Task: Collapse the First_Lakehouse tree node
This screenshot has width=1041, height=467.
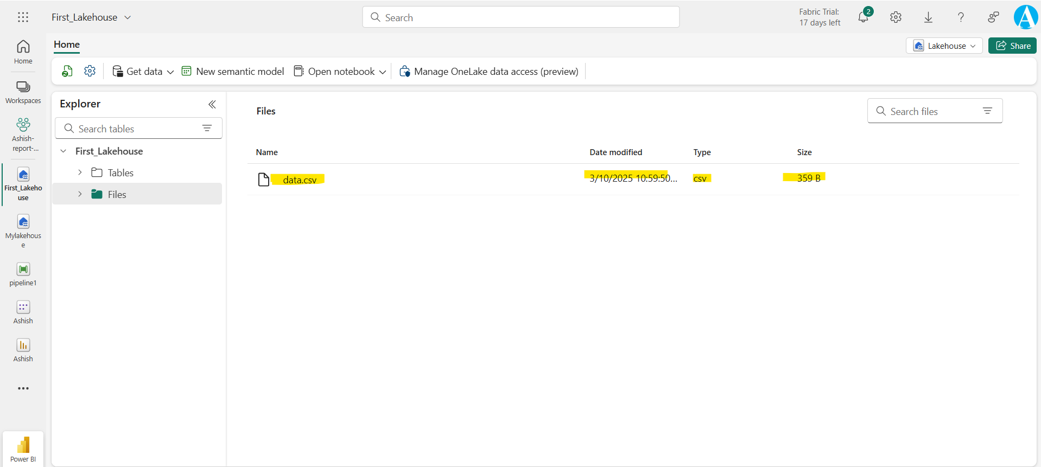Action: [x=64, y=151]
